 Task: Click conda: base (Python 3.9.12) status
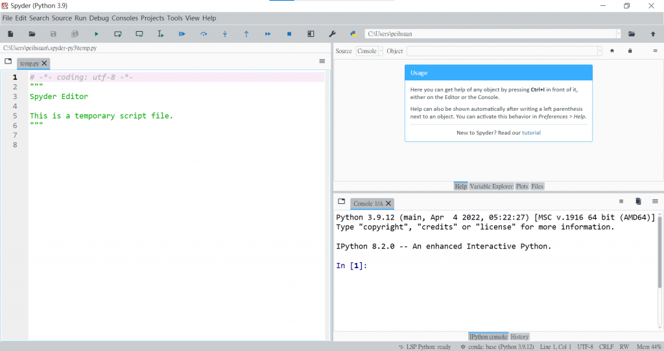[x=497, y=346]
